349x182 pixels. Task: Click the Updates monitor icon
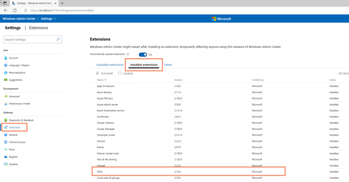[x=6, y=164]
